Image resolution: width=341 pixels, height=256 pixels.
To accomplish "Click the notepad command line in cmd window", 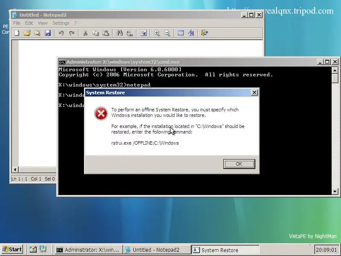I will tap(104, 85).
